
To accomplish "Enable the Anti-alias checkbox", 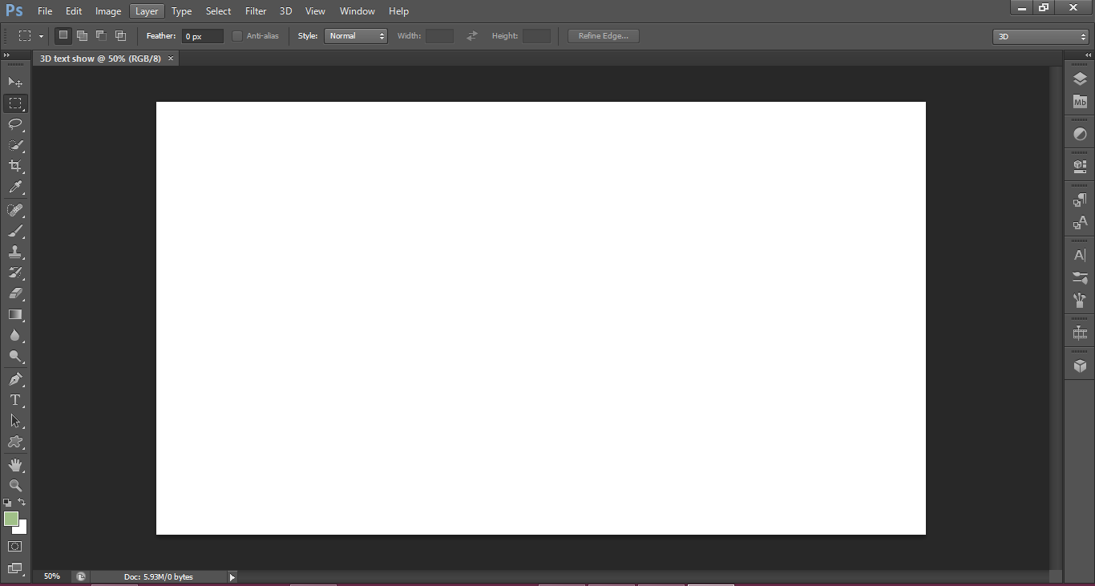I will click(x=237, y=36).
